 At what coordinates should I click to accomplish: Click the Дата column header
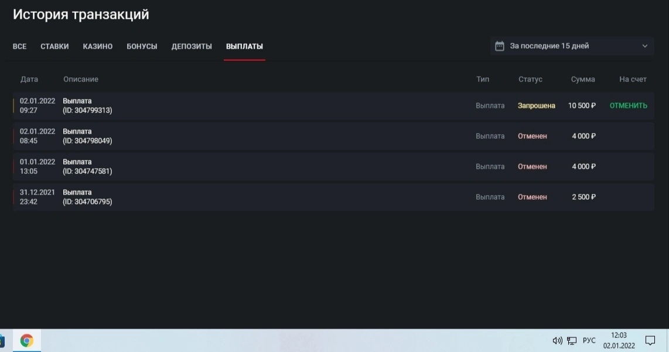click(29, 79)
